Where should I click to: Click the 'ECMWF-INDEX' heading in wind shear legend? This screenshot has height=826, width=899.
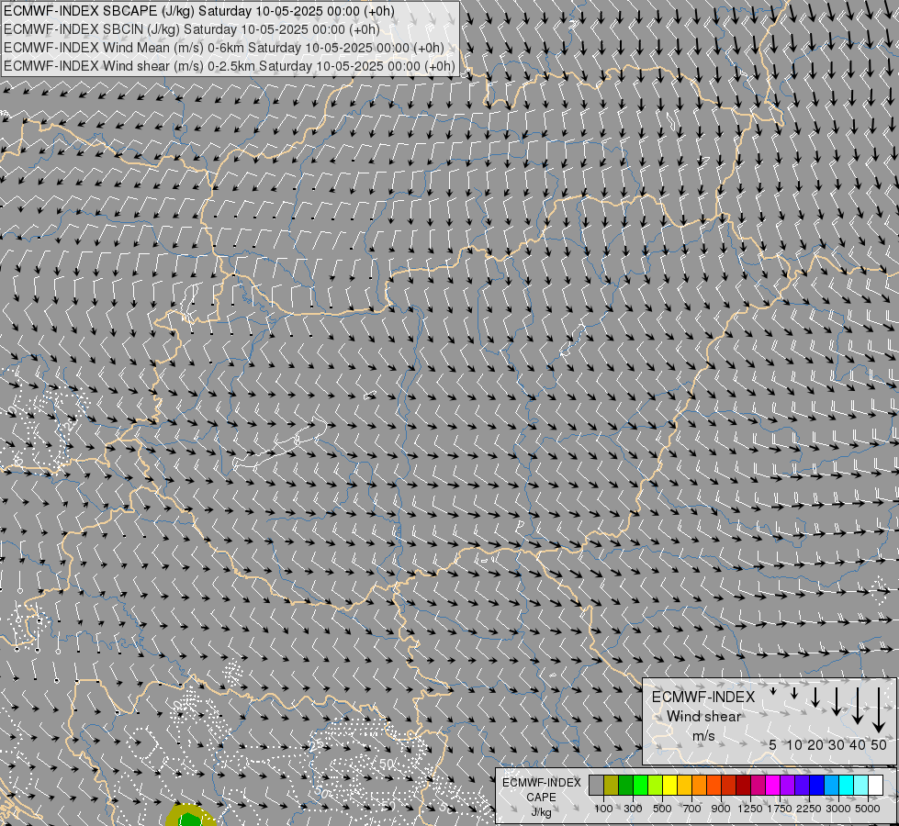coord(703,697)
